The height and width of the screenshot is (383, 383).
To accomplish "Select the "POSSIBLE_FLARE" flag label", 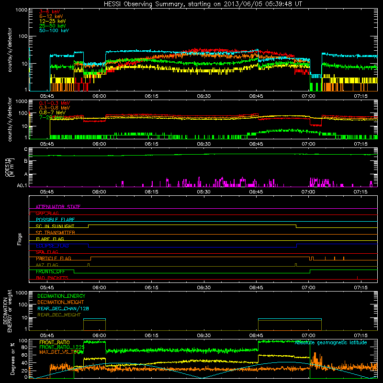I will point(55,220).
